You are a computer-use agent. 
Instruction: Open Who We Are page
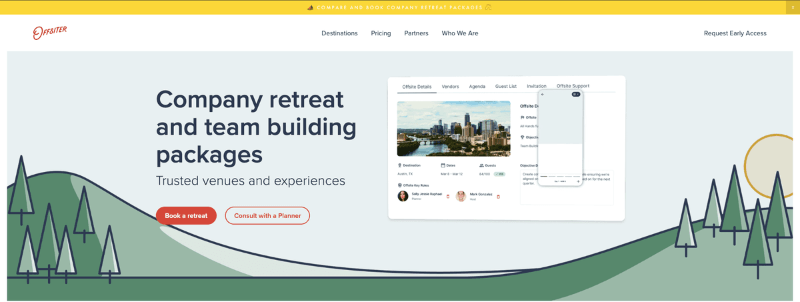click(x=459, y=33)
